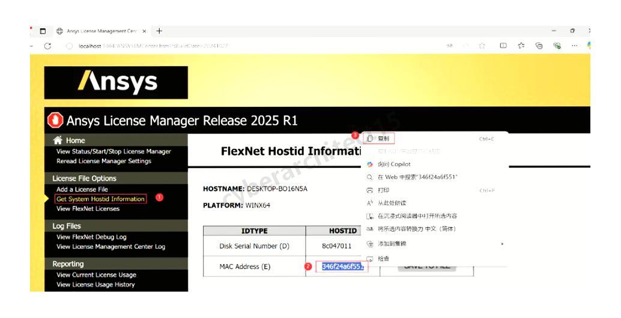Screen dimensions: 621x318
Task: Click the browser refresh icon
Action: coord(47,46)
